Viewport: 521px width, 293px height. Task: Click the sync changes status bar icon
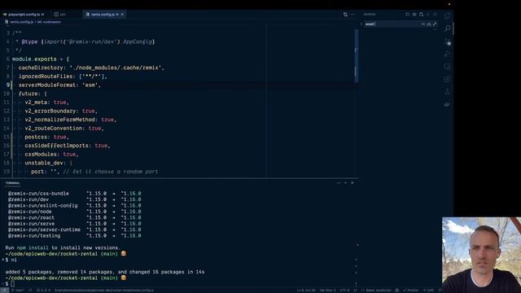point(30,291)
